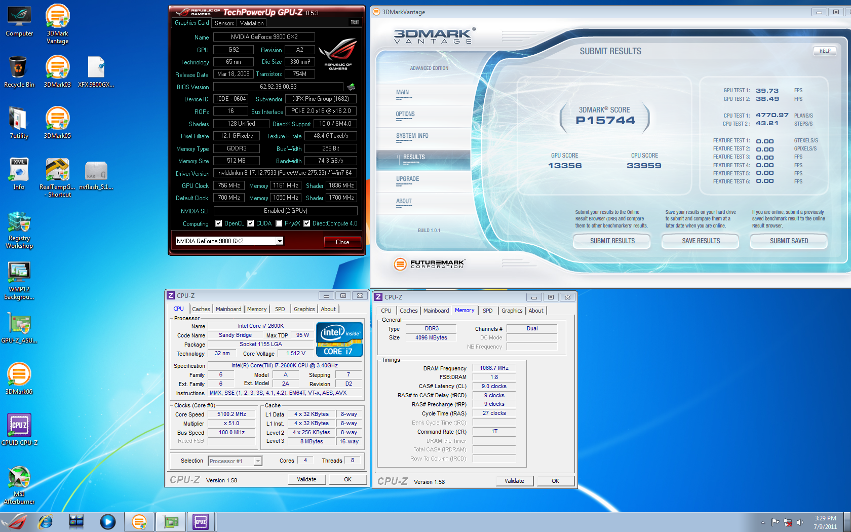The width and height of the screenshot is (851, 532).
Task: Select the GPU-Z_ASU desktop icon
Action: click(19, 328)
